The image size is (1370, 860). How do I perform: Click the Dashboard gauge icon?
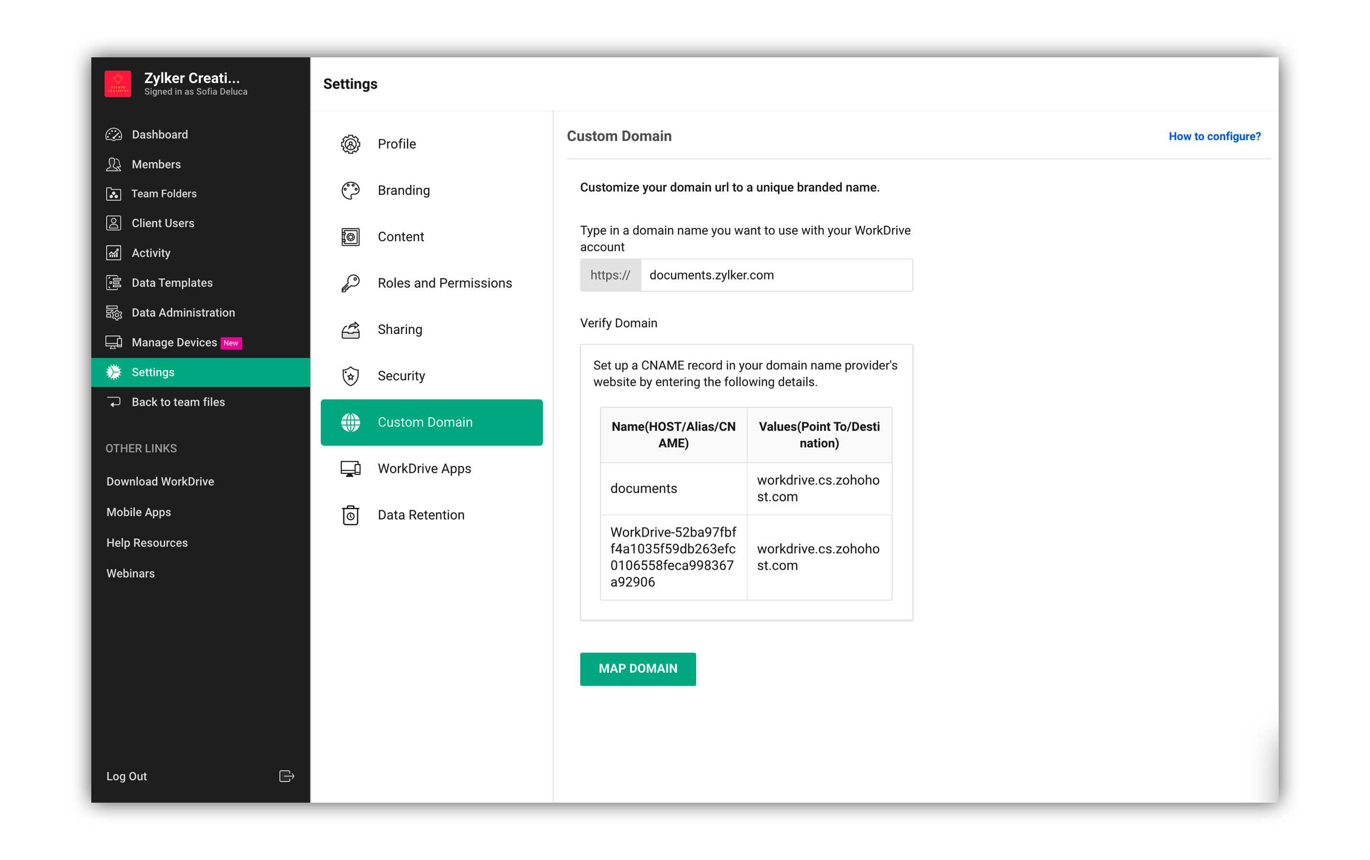(114, 135)
